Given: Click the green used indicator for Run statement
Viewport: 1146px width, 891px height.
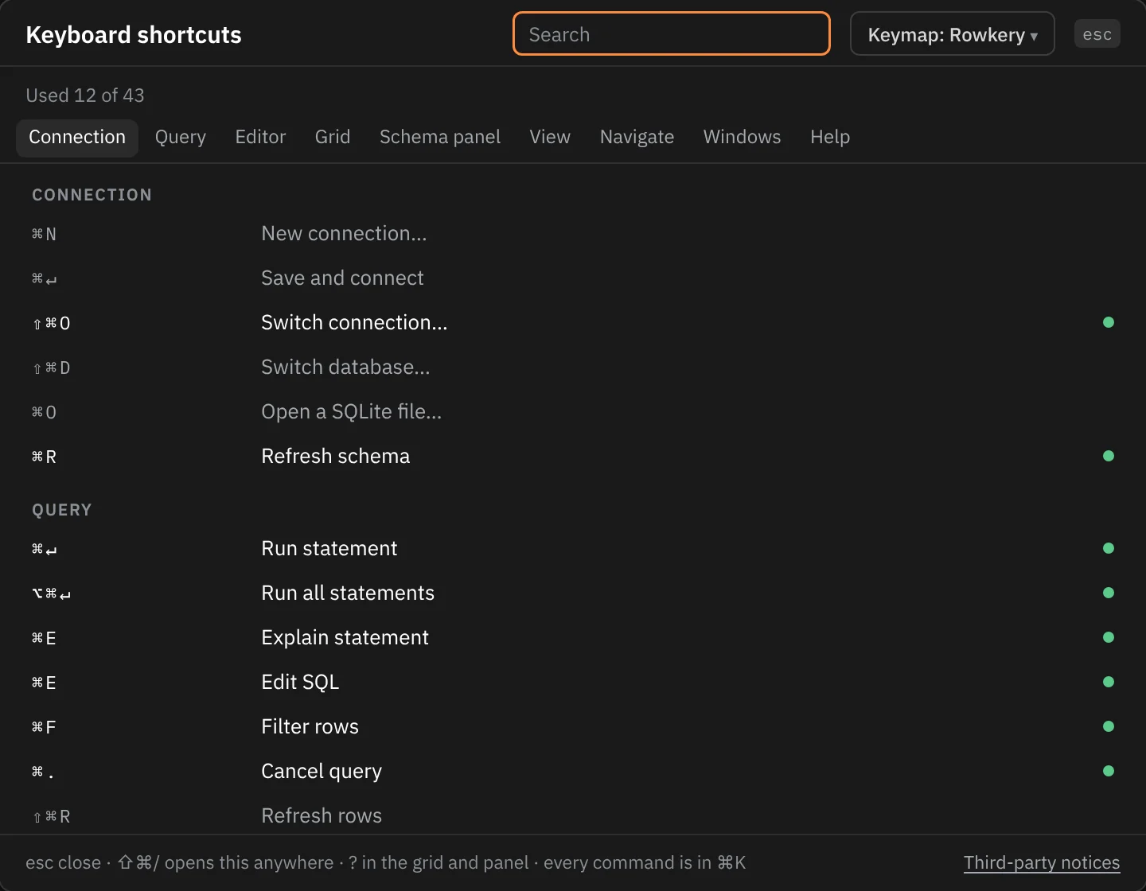Looking at the screenshot, I should tap(1109, 548).
